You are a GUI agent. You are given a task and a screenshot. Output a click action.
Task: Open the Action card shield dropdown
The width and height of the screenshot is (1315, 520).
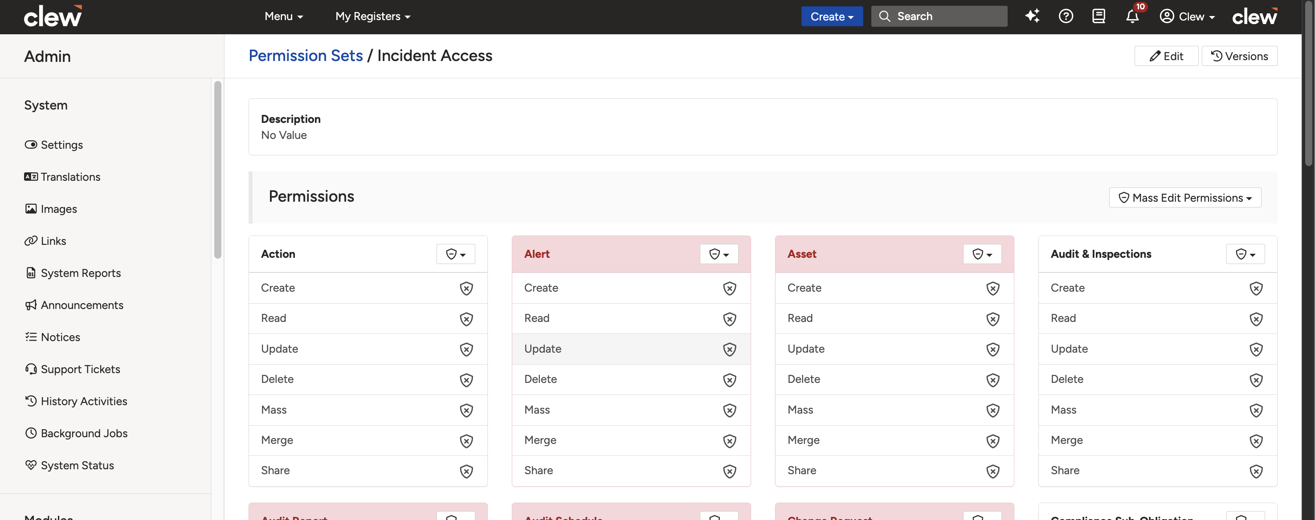pos(455,254)
